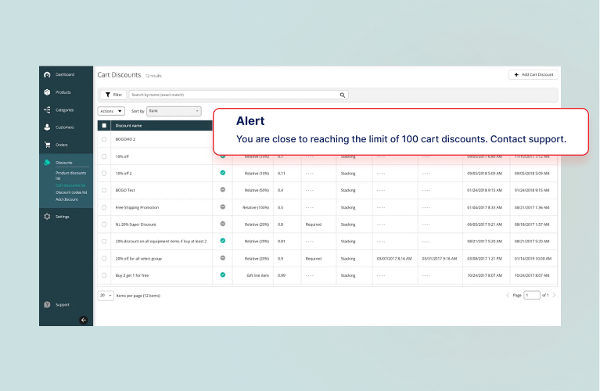This screenshot has height=391, width=600.
Task: Open Cart discounts list submenu link
Action: click(70, 185)
